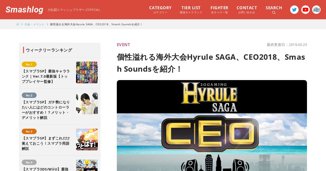This screenshot has height=171, width=326.
Task: Open No.4 article スマブラ3DS/WiiU 最強
Action: click(60, 163)
